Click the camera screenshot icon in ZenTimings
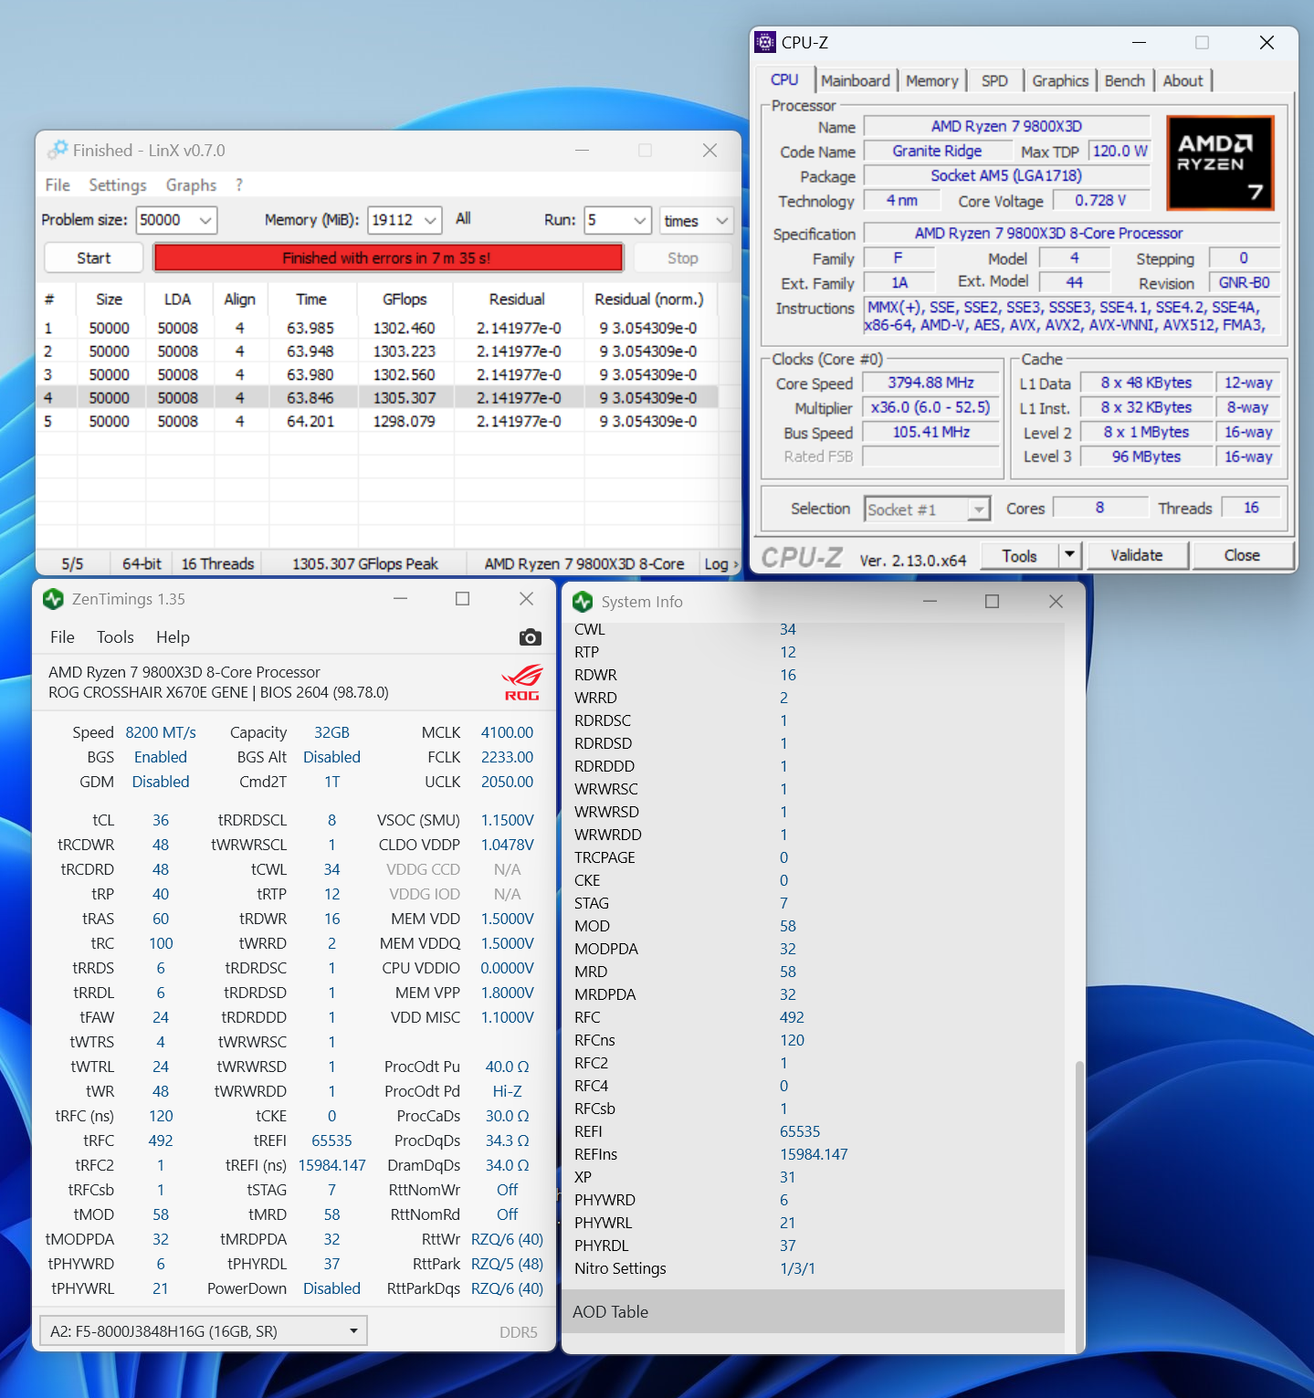Screen dimensions: 1314x1398 point(530,637)
